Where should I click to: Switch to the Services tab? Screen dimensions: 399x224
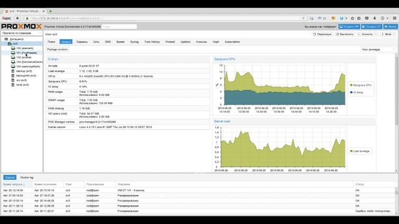click(x=82, y=42)
